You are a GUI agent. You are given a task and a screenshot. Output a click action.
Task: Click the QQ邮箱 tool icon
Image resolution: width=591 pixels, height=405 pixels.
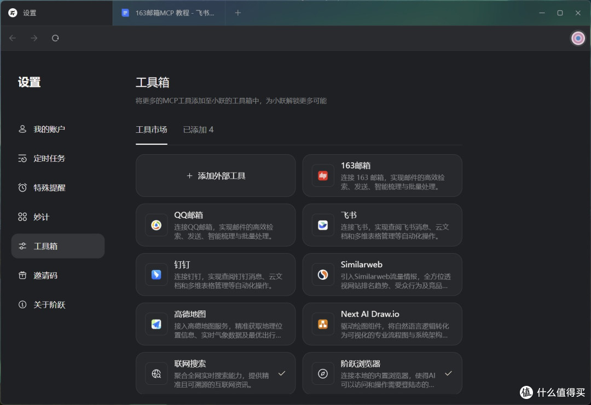[x=157, y=225]
